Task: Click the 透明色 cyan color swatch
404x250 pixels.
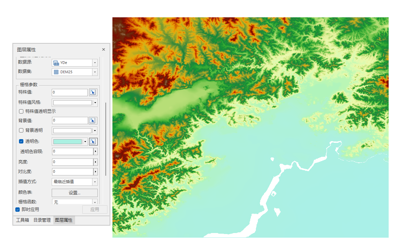Action: (x=67, y=141)
